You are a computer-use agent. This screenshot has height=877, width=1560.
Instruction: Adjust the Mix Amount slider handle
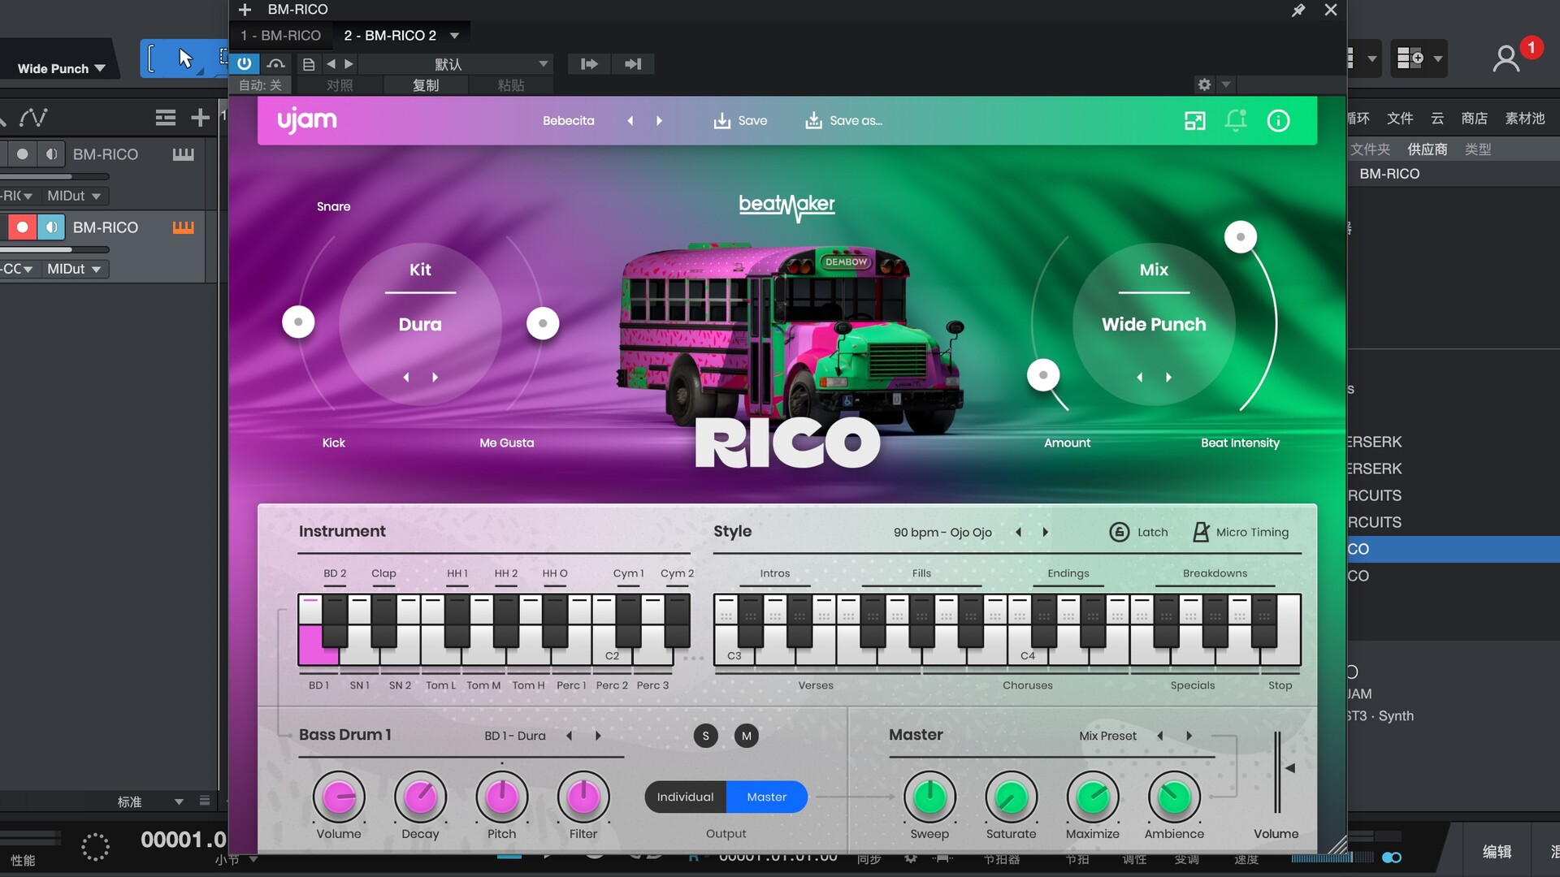(x=1043, y=375)
